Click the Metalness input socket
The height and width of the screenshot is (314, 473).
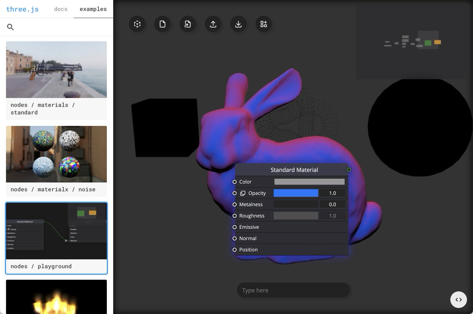click(x=235, y=205)
